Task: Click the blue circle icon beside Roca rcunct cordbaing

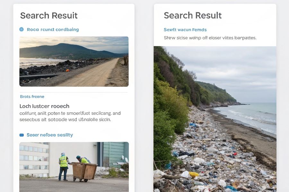Action: pos(22,29)
